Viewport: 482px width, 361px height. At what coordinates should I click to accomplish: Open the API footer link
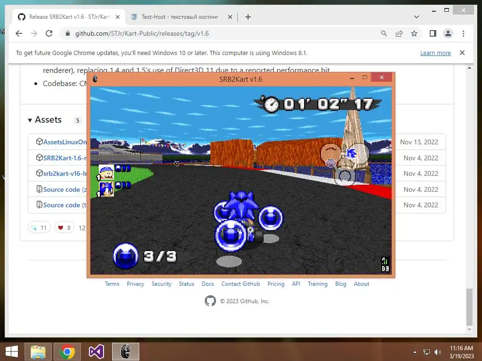pos(296,284)
